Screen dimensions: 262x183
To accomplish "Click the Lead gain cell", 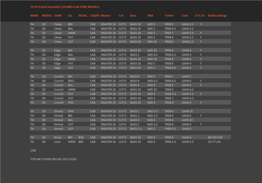I will [x=57, y=142].
